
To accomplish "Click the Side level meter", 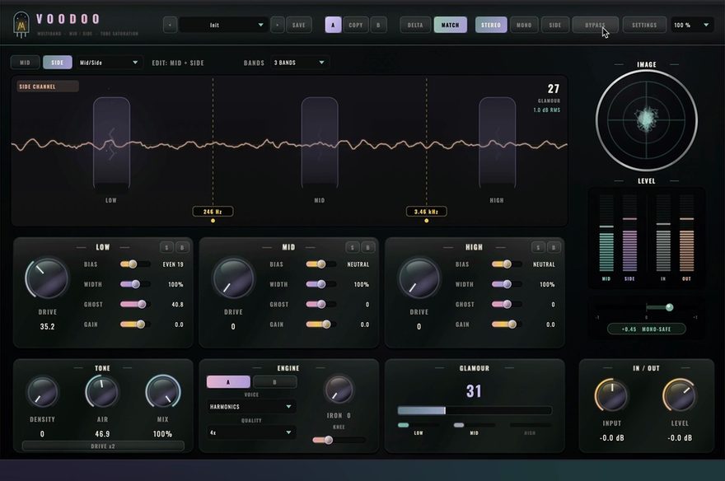I will click(x=629, y=233).
